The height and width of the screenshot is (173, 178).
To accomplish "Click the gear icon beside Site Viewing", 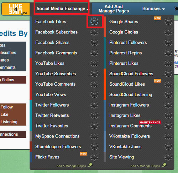I will [168, 157].
